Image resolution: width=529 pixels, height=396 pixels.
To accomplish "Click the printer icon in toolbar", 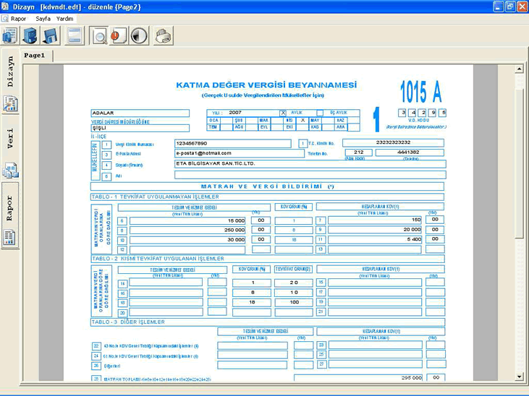I will click(163, 35).
